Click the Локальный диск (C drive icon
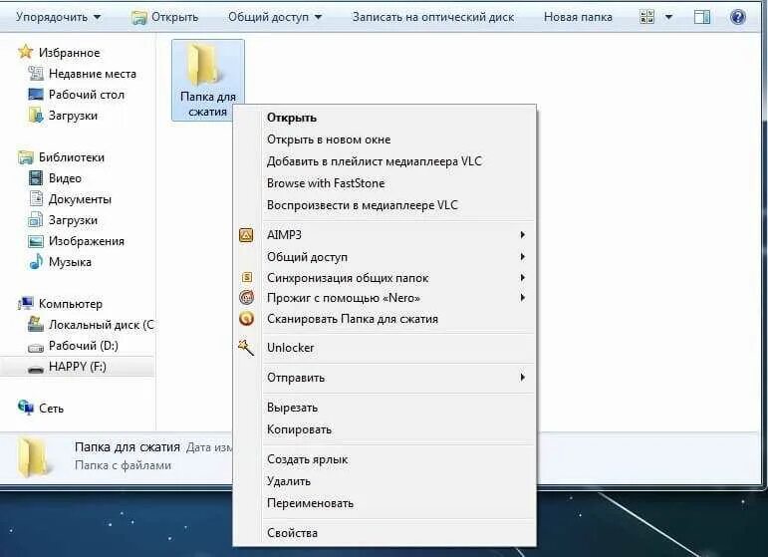The width and height of the screenshot is (768, 557). tap(36, 324)
